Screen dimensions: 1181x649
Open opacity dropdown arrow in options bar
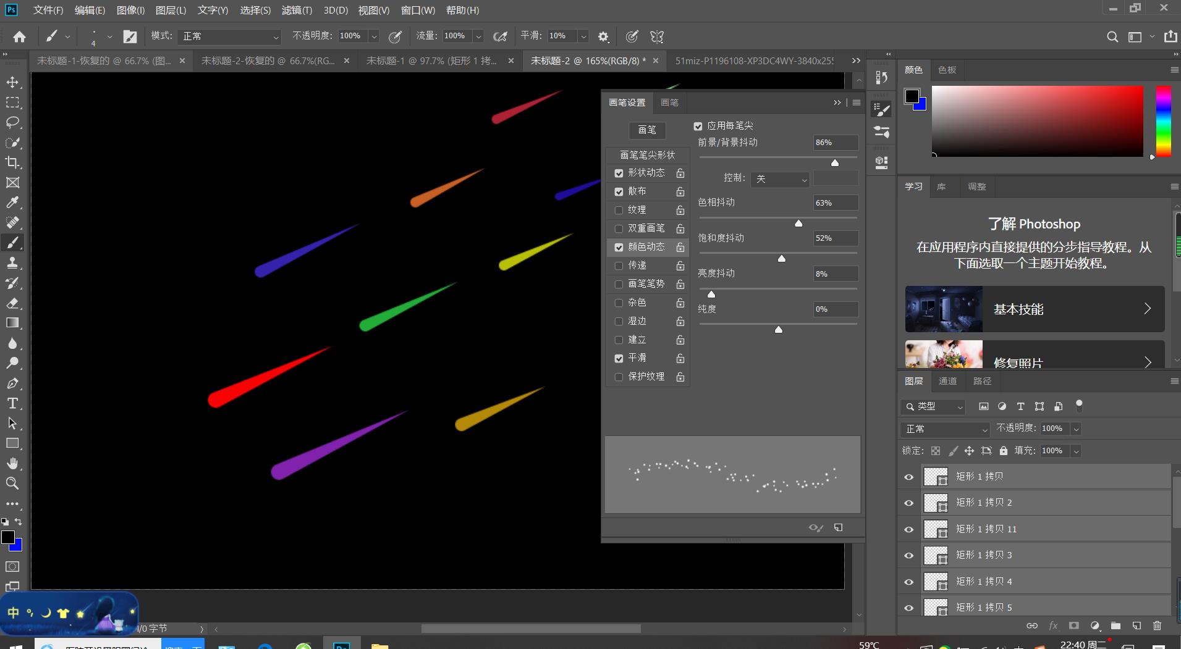(374, 36)
